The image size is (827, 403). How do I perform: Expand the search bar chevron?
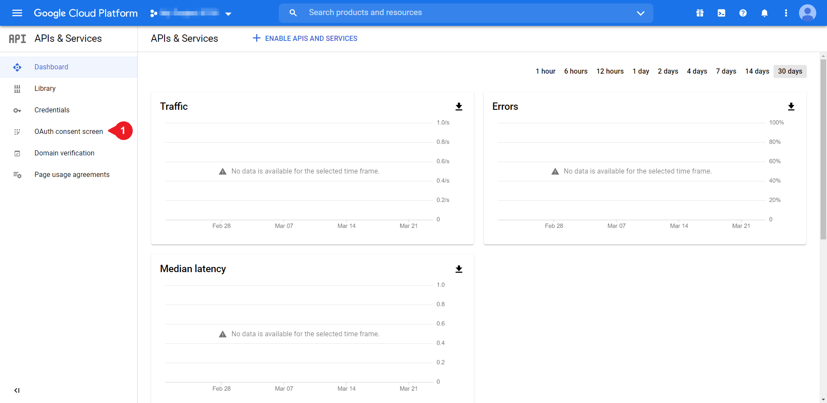click(x=640, y=13)
